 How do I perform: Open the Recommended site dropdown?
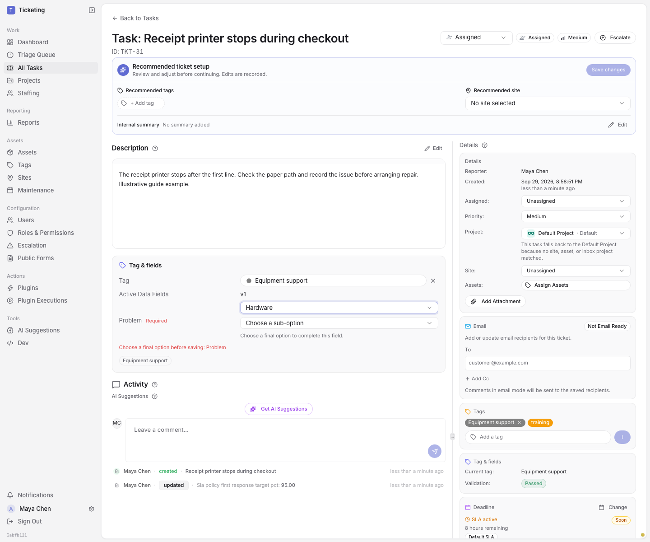point(548,103)
